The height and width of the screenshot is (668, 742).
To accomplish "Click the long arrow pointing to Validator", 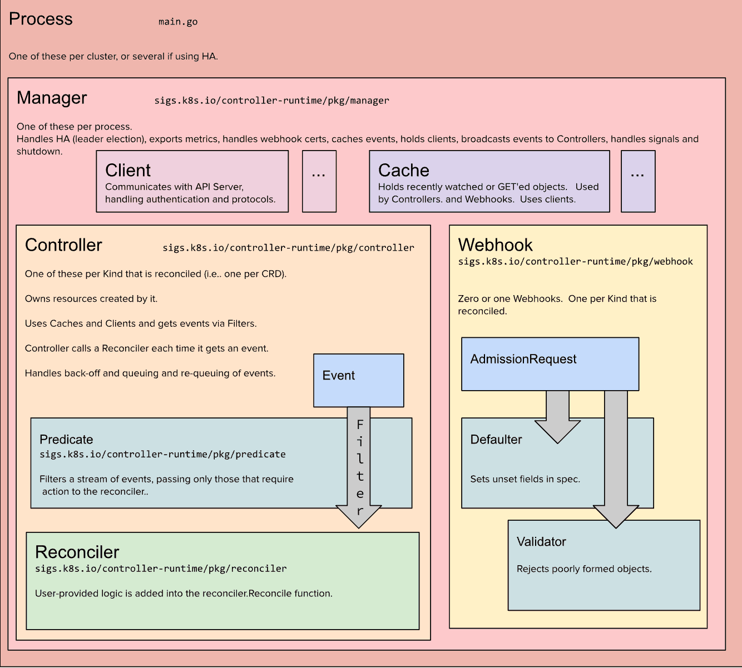I will [616, 456].
